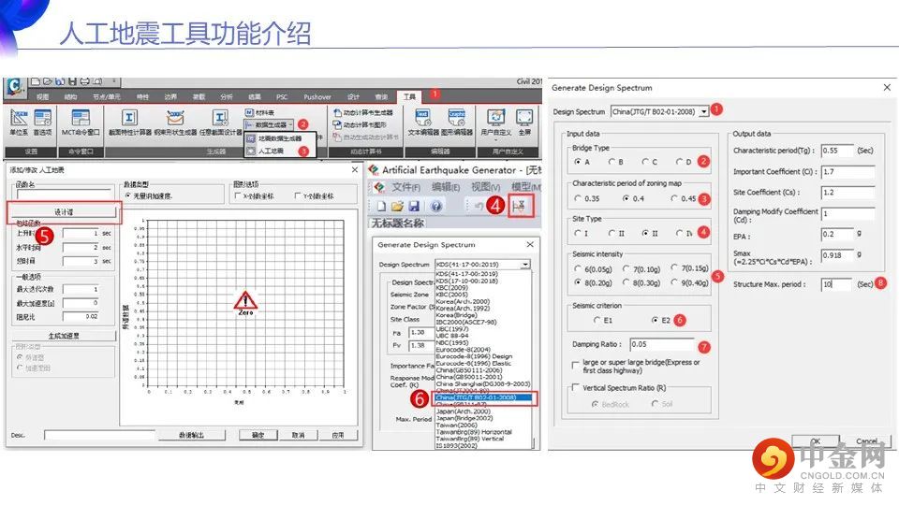Click 动态计算书图形 report image tool

[x=360, y=124]
